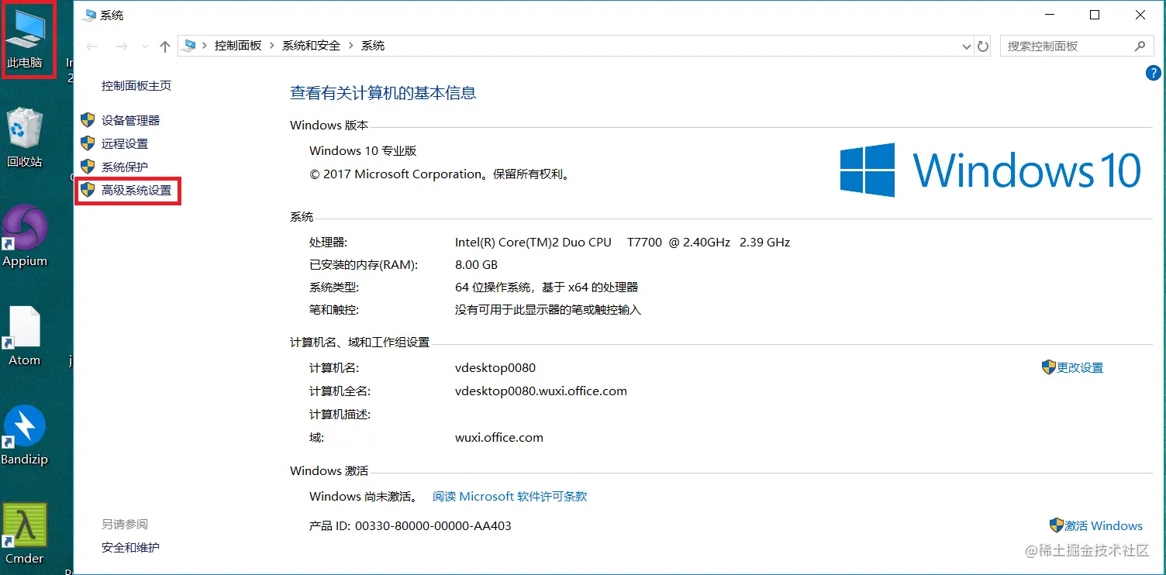
Task: Open 远程设置 link
Action: (125, 143)
